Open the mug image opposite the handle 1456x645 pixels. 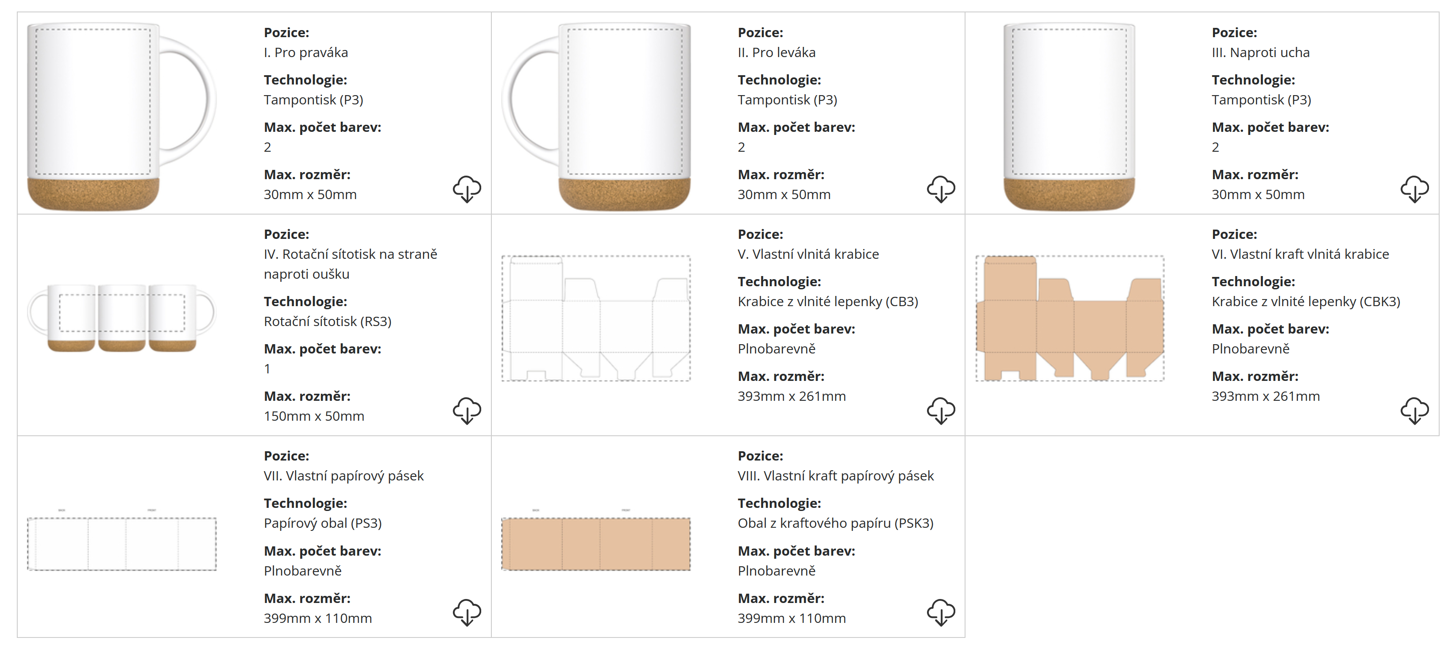point(1069,116)
